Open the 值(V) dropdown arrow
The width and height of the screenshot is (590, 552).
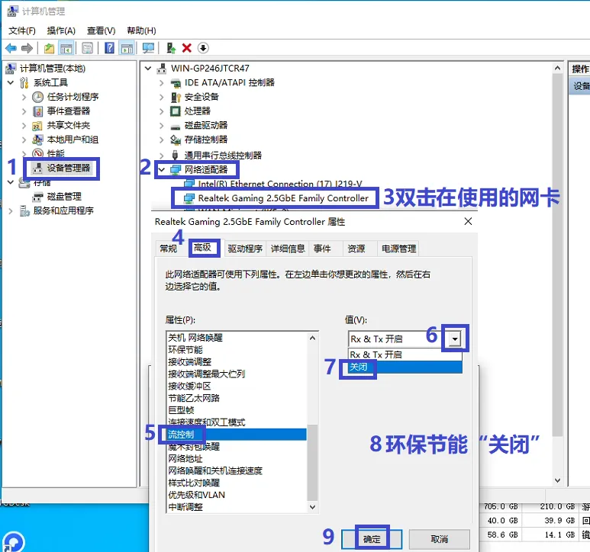tap(455, 339)
